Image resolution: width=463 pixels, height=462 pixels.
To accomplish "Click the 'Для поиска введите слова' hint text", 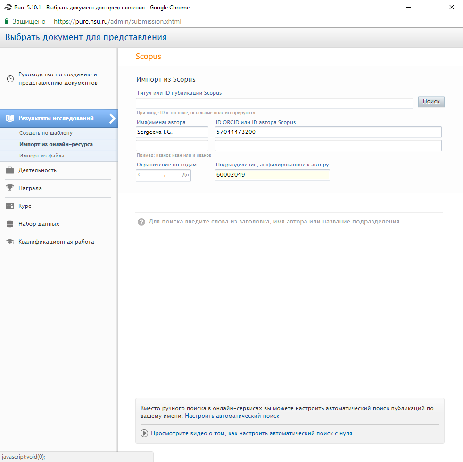I will [x=275, y=222].
